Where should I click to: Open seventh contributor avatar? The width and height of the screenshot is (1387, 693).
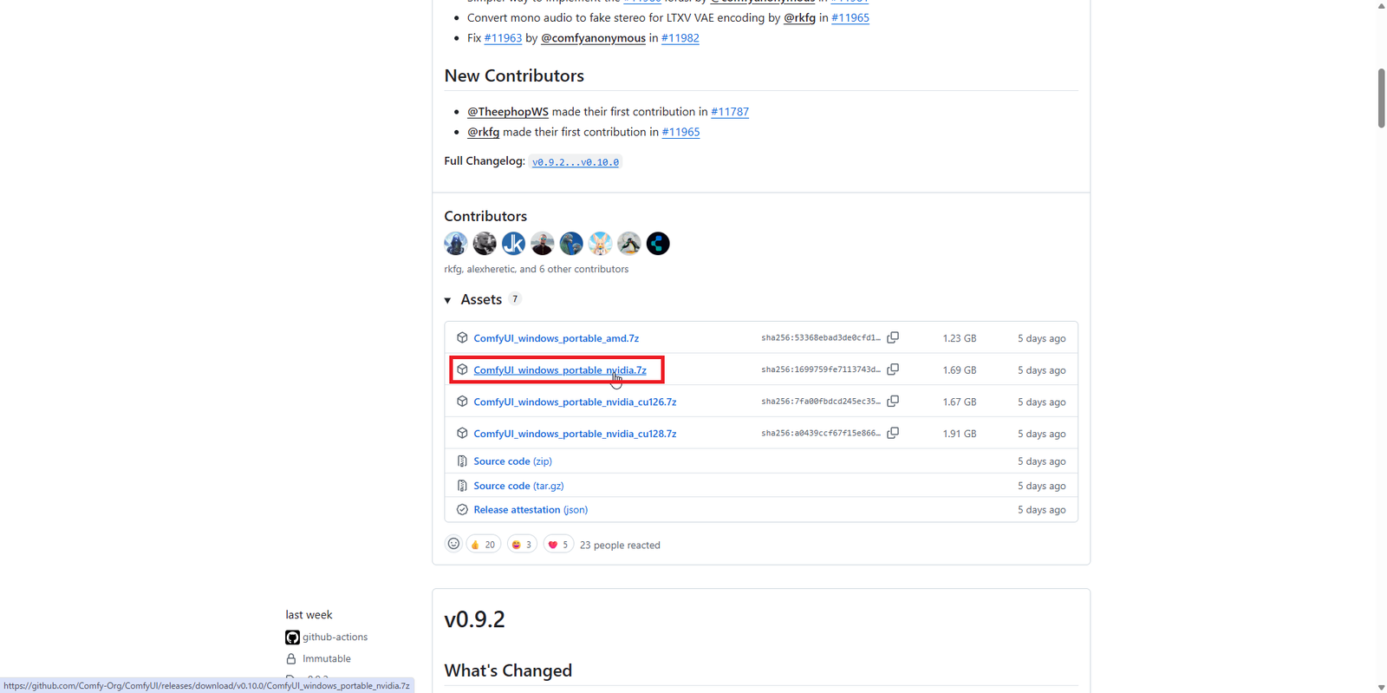629,244
